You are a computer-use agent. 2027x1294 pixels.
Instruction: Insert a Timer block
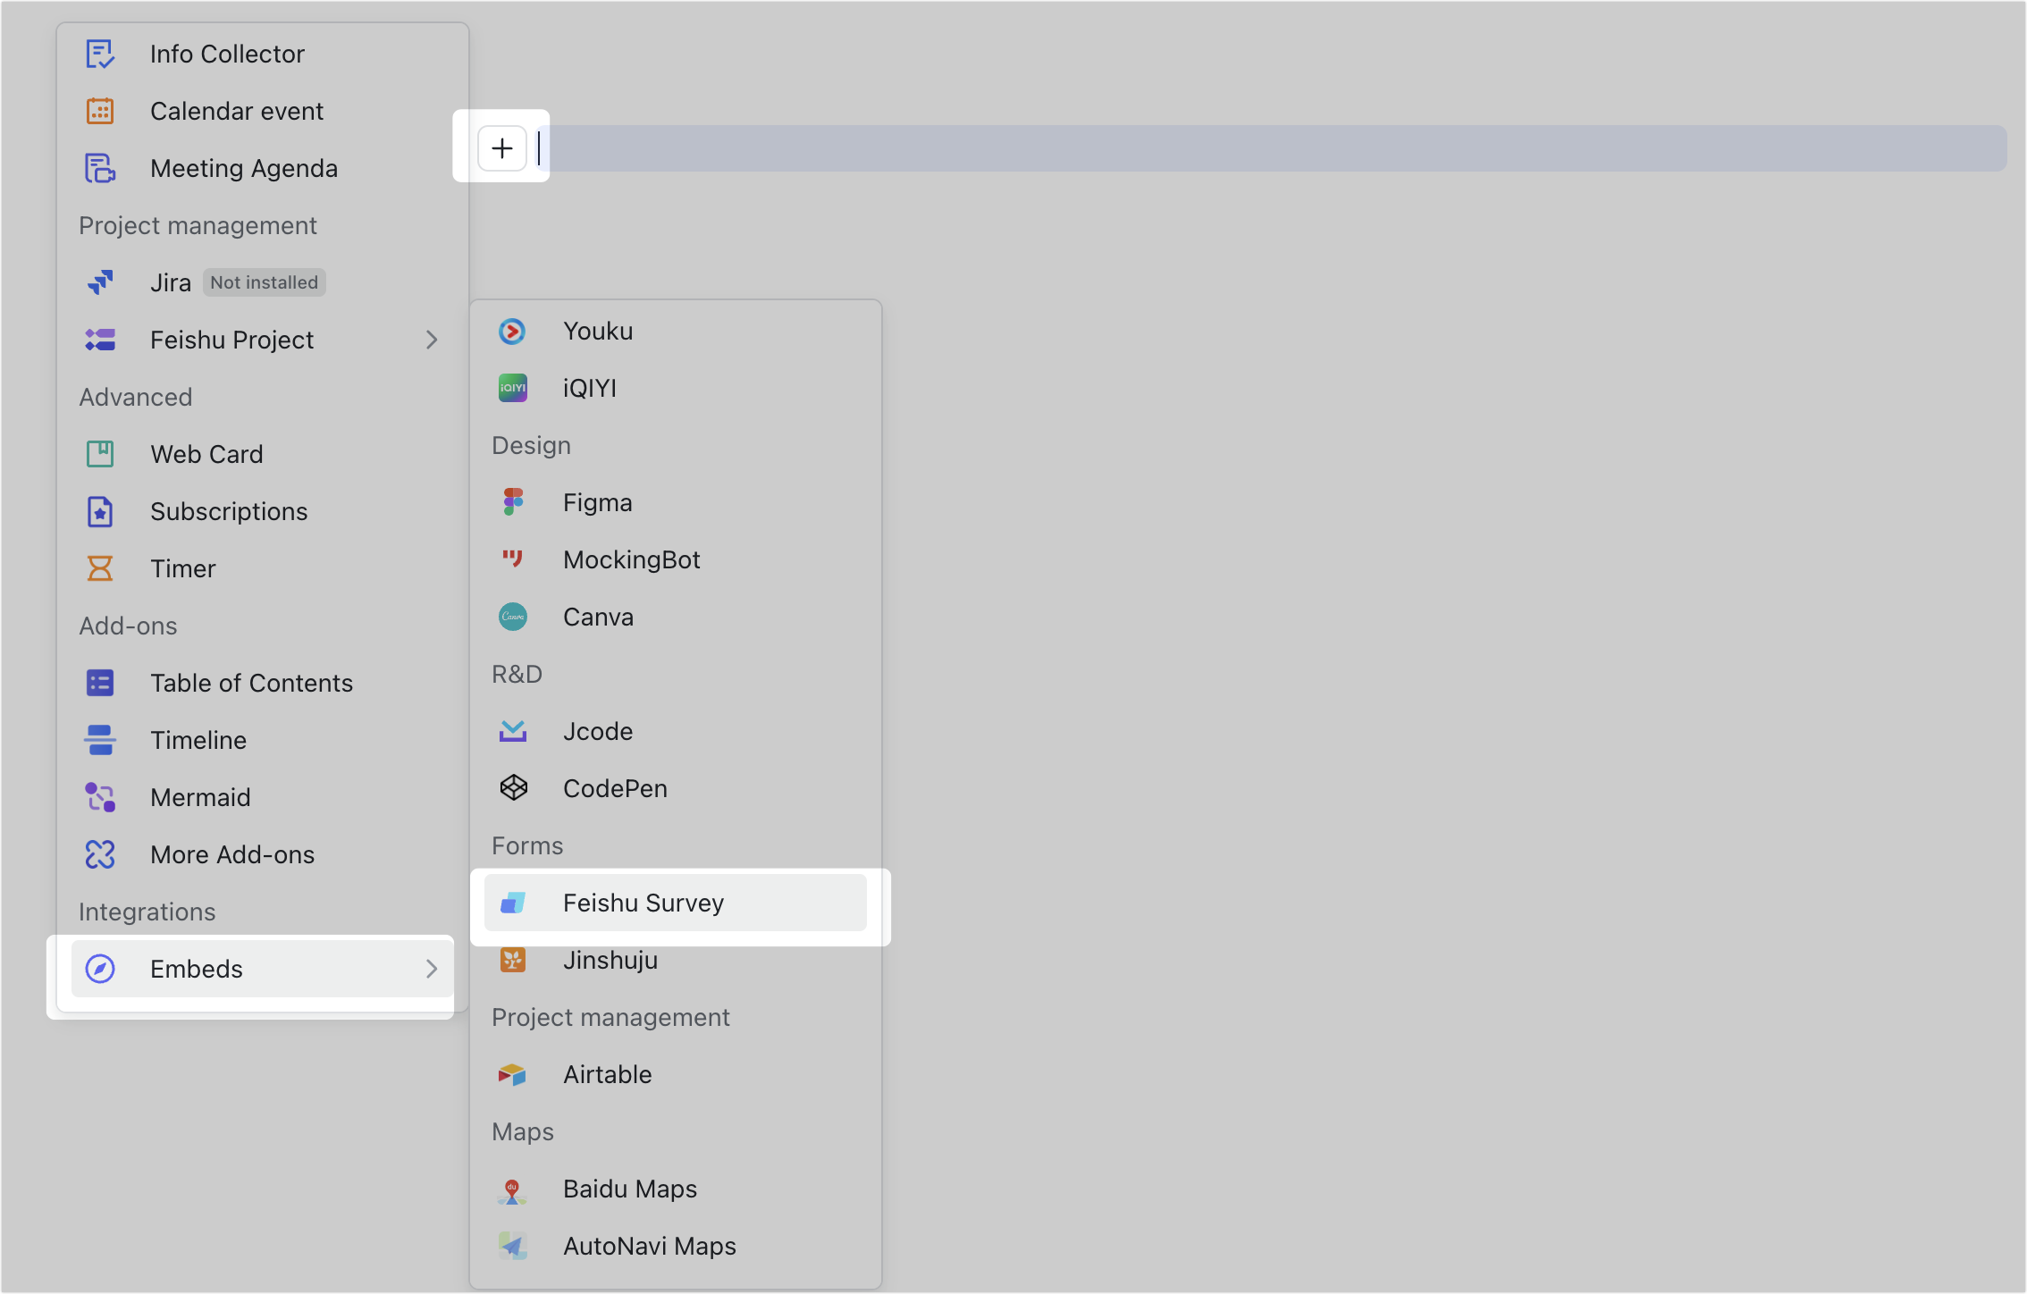pyautogui.click(x=263, y=568)
